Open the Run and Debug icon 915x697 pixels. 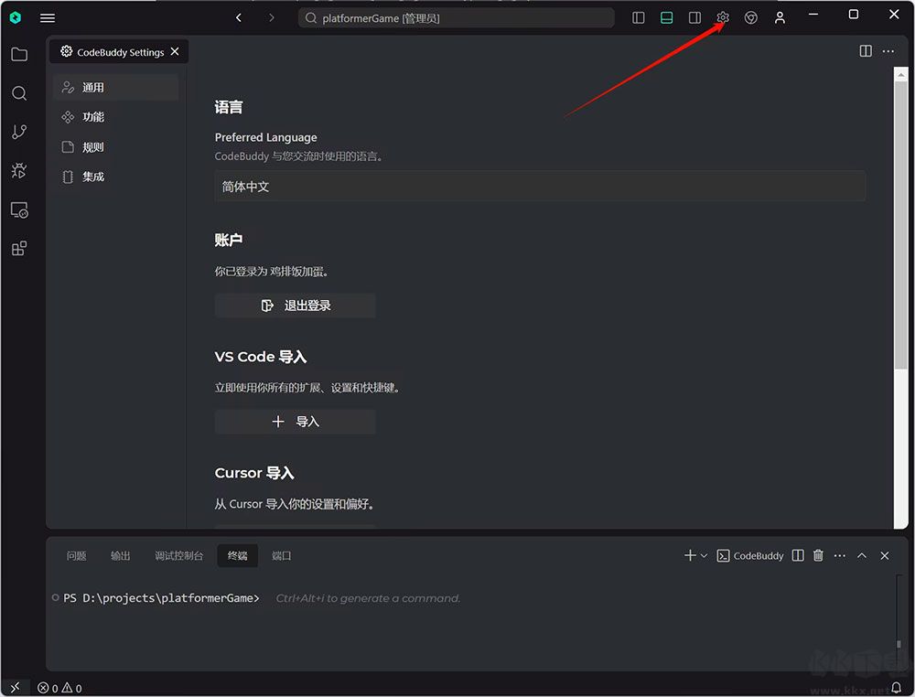(19, 170)
